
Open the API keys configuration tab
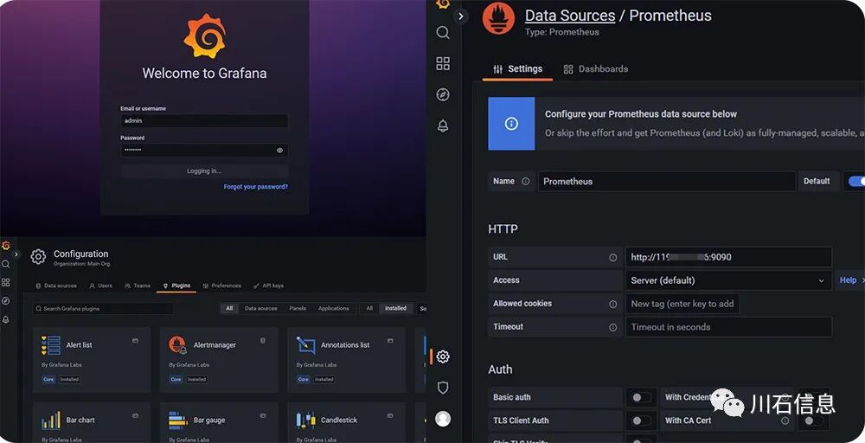pos(268,286)
